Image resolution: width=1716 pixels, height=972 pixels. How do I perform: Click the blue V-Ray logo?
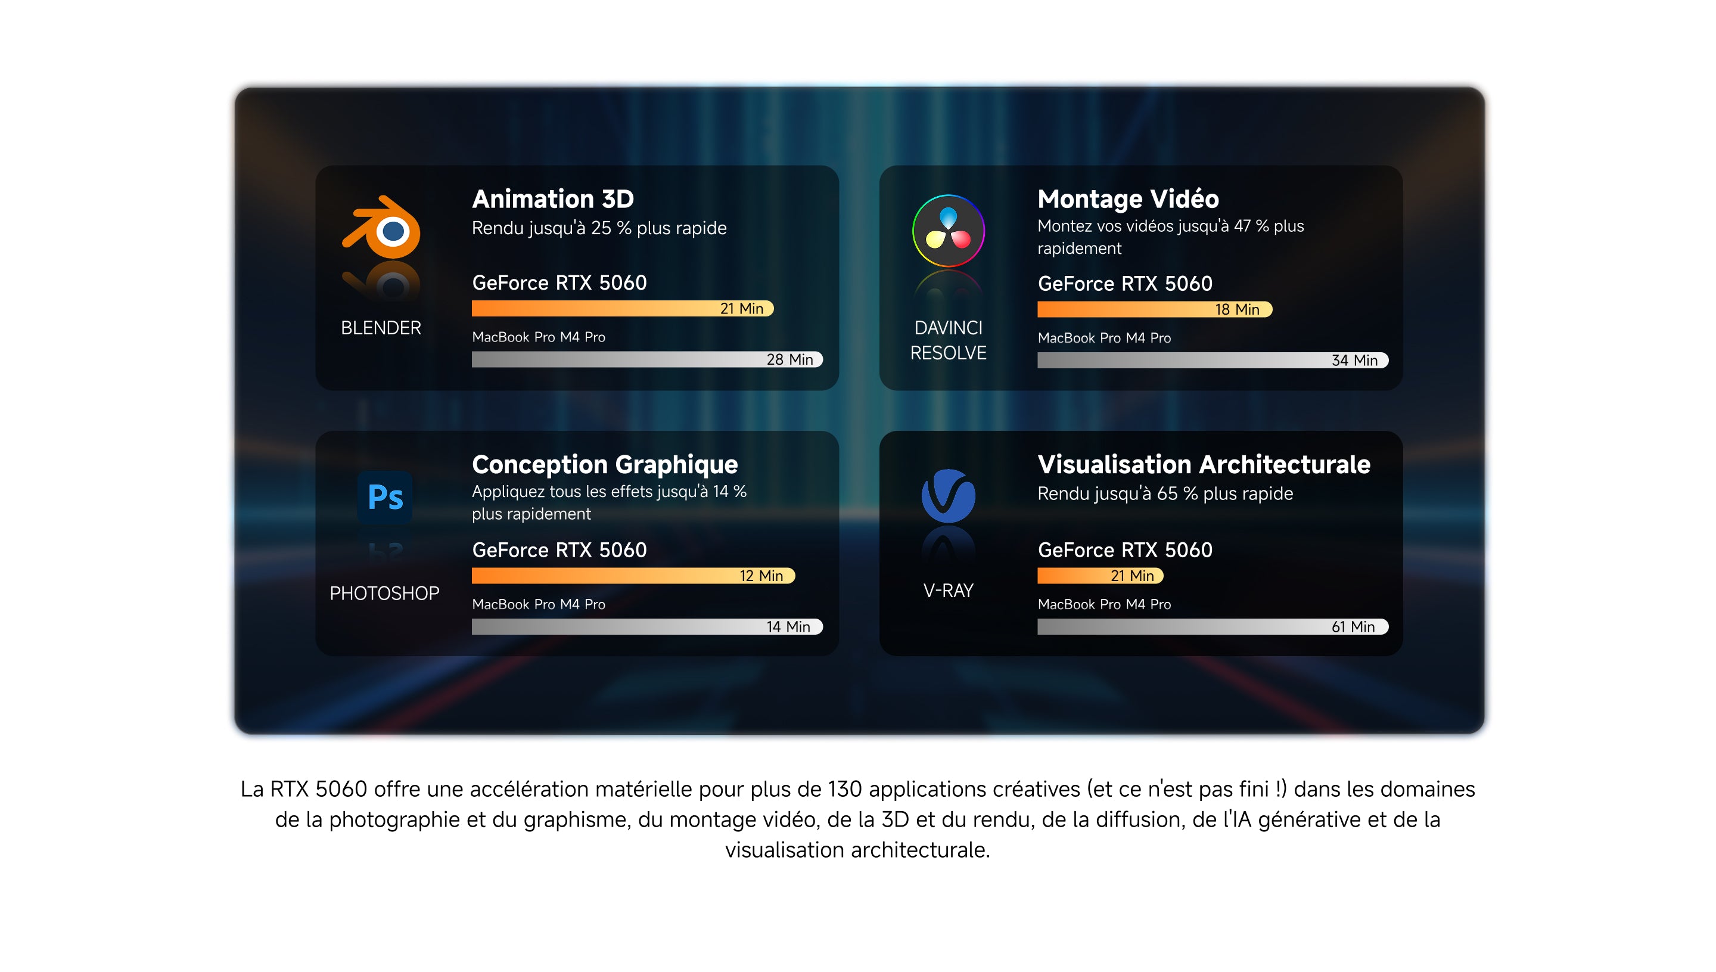948,496
